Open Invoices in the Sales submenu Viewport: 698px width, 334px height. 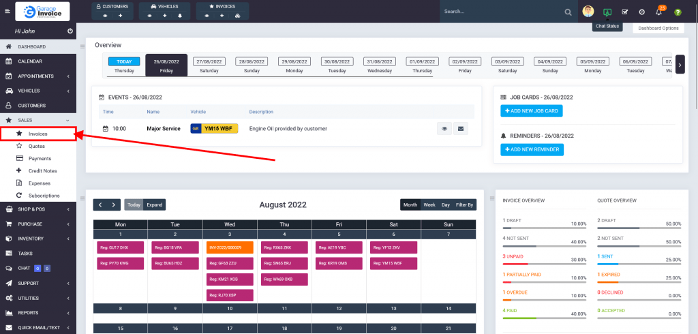[x=38, y=134]
